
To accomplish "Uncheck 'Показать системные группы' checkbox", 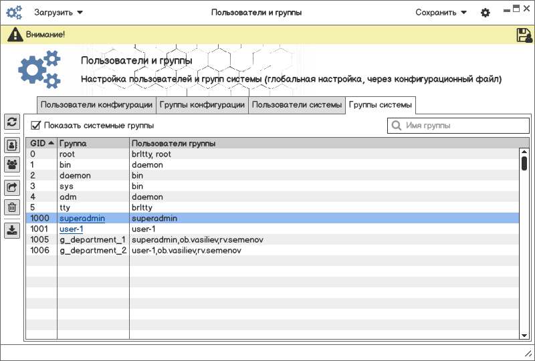I will [x=36, y=125].
